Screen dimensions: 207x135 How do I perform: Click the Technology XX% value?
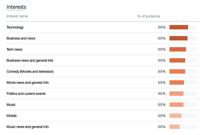(162, 27)
